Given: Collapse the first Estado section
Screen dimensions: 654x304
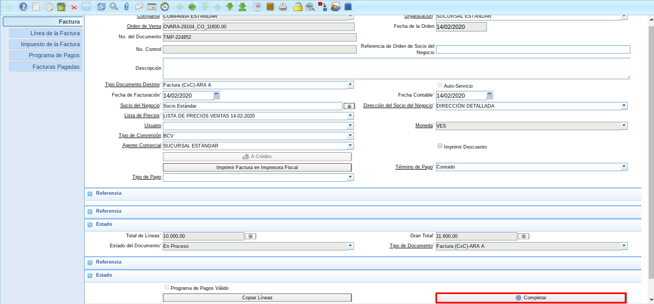Looking at the screenshot, I should pos(90,224).
